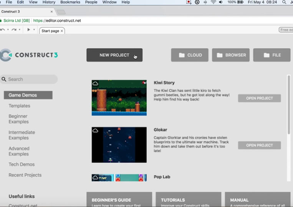Close the Start page tab
This screenshot has height=207, width=293.
(x=62, y=31)
